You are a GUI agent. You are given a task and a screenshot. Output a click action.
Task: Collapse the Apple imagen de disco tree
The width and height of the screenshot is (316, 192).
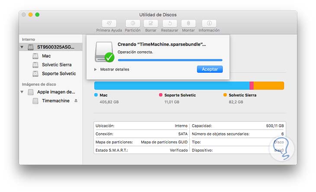[x=22, y=92]
